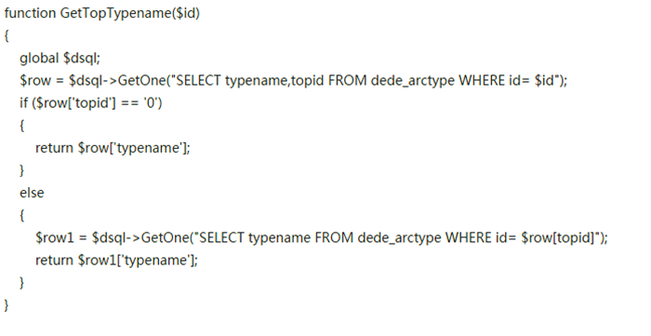Image resolution: width=651 pixels, height=336 pixels.
Task: Click the first $row variable assignment
Action: tap(35, 81)
